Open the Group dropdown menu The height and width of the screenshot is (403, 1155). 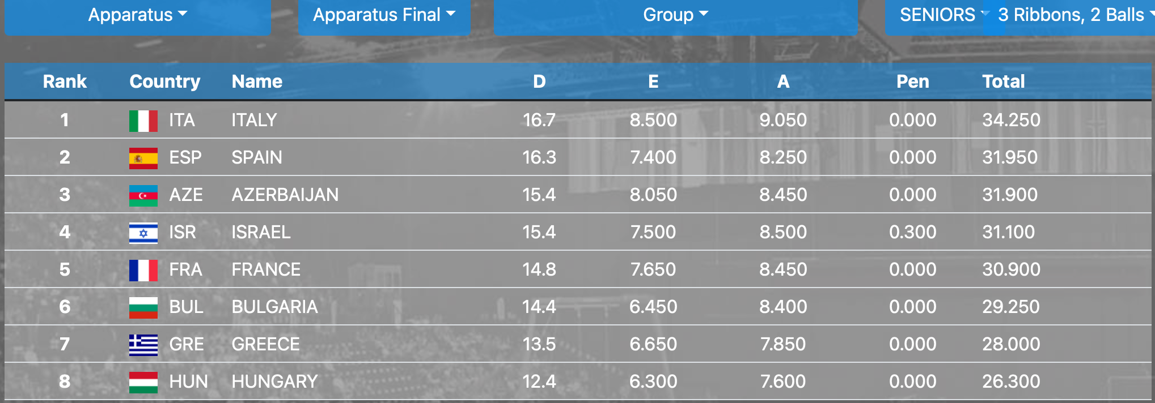(x=675, y=15)
